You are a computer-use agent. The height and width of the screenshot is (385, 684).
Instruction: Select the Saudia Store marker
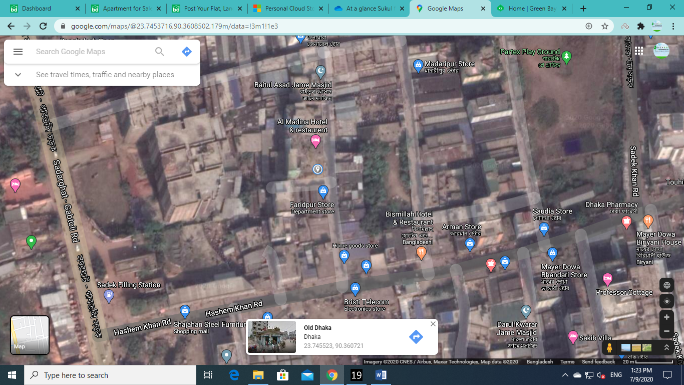[x=544, y=230]
